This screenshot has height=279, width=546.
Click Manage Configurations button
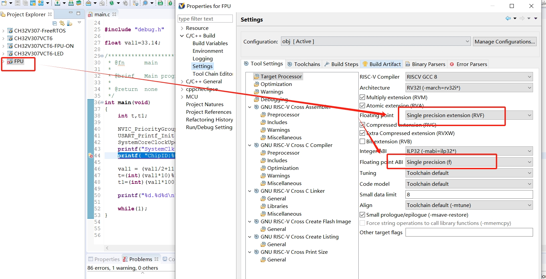pos(504,42)
